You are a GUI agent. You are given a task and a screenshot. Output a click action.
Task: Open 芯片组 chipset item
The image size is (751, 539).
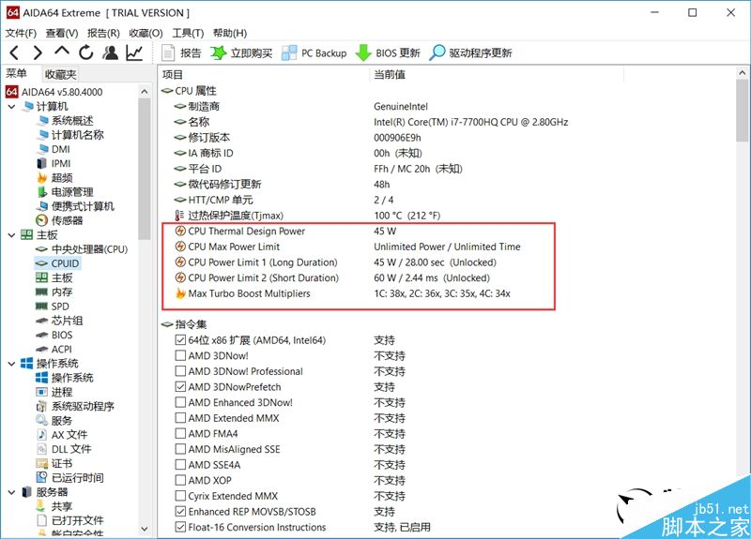pos(60,321)
